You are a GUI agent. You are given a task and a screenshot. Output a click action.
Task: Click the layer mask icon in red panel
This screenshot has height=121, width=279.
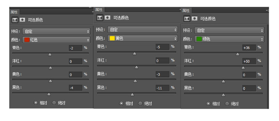pyautogui.click(x=22, y=20)
